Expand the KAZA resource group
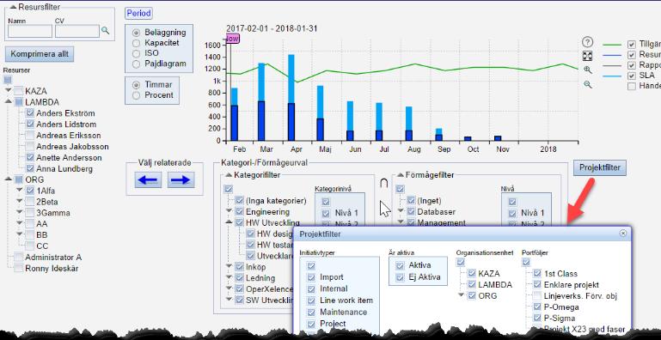The height and width of the screenshot is (340, 661). tap(8, 91)
